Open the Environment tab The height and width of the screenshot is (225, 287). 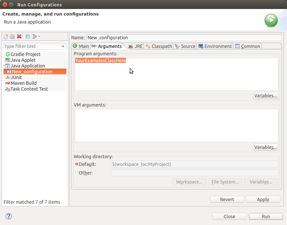pyautogui.click(x=215, y=46)
